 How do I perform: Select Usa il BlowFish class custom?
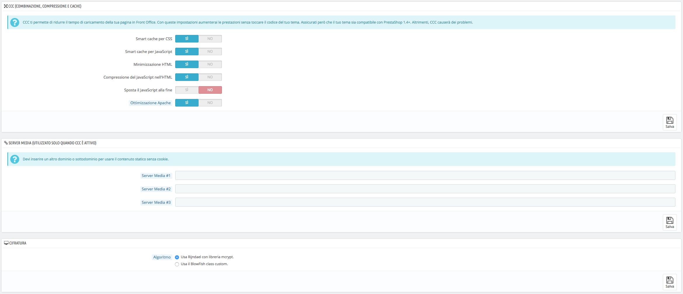177,264
